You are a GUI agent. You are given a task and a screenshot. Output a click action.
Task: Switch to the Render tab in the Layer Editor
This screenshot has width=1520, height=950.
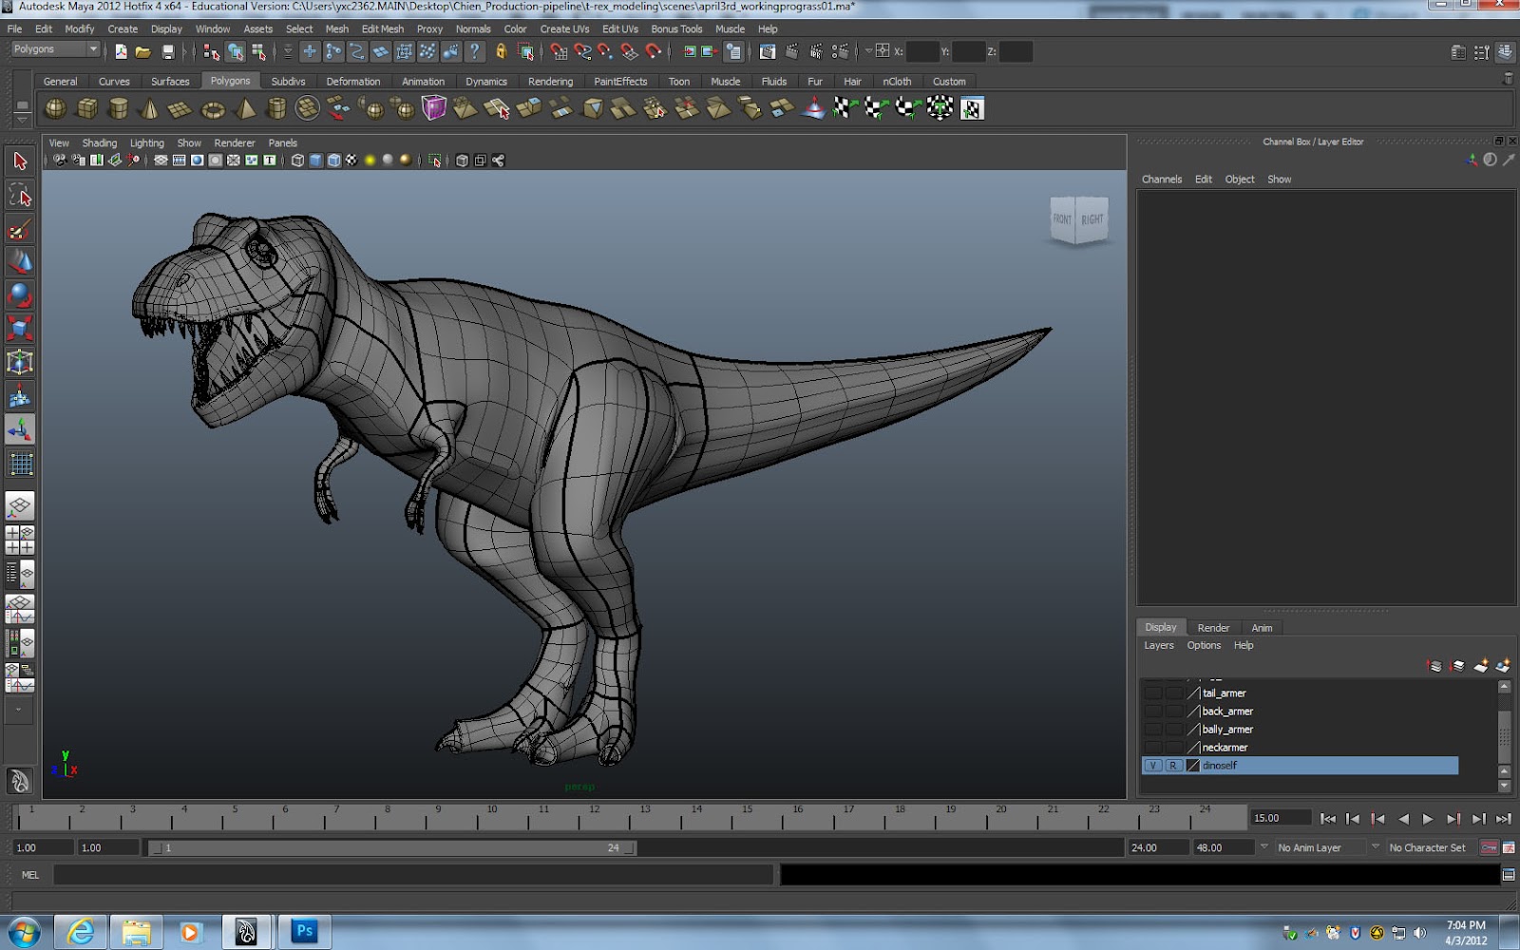click(x=1213, y=627)
